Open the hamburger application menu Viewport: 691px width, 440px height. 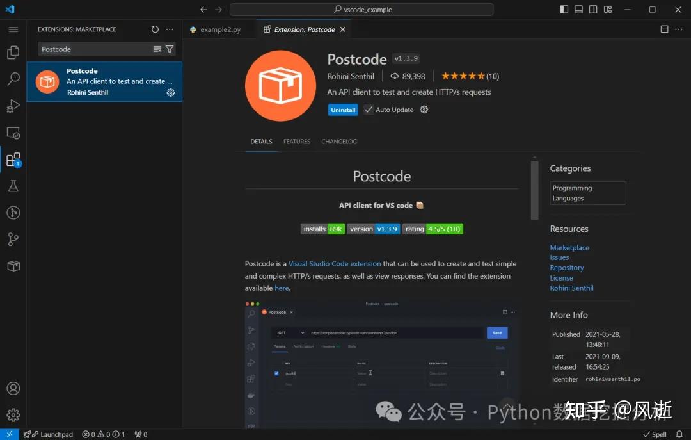click(13, 29)
